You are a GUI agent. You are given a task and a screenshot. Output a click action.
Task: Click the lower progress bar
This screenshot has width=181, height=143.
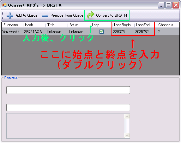(x=68, y=107)
